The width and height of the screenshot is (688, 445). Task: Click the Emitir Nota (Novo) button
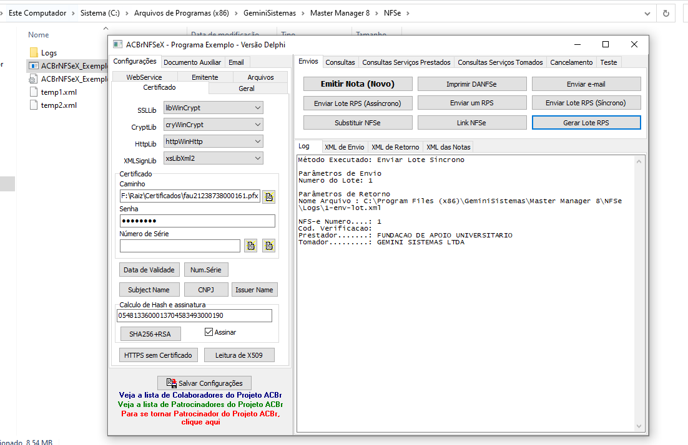(358, 84)
